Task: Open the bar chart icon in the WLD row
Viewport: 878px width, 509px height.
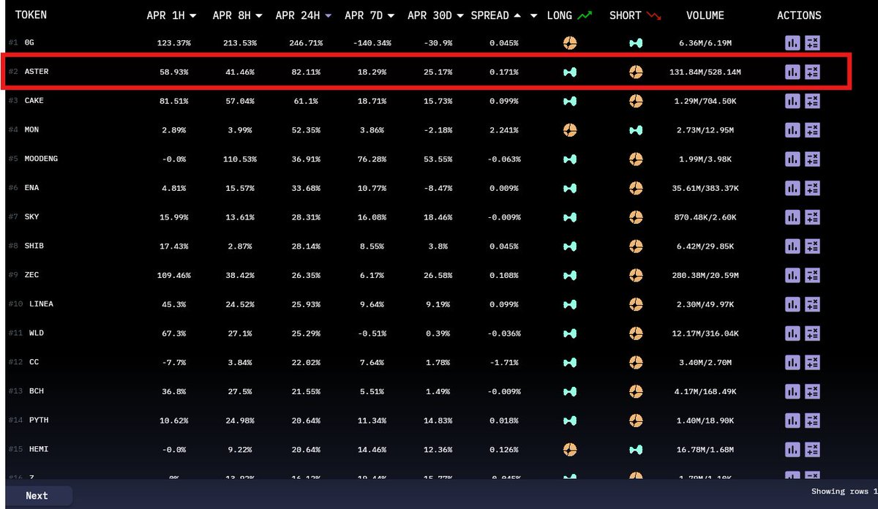Action: 792,333
